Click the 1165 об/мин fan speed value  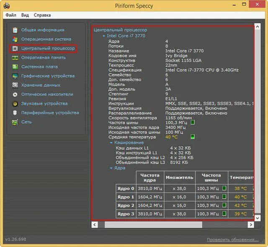tap(179, 118)
